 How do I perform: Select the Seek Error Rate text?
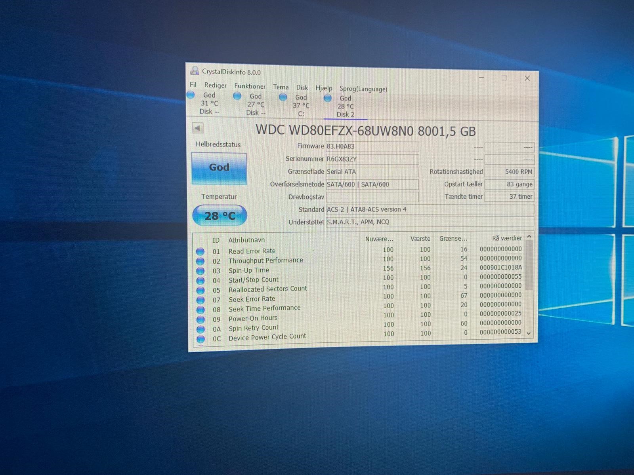click(x=252, y=299)
